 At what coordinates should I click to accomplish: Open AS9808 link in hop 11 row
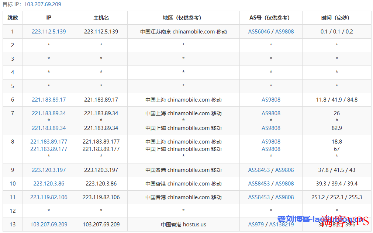284,197
